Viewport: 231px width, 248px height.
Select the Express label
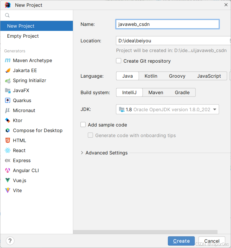(22, 160)
